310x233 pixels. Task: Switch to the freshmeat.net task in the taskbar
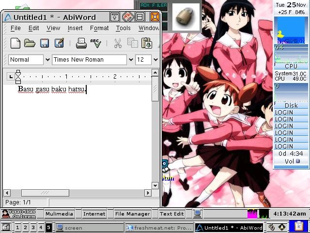pyautogui.click(x=159, y=228)
